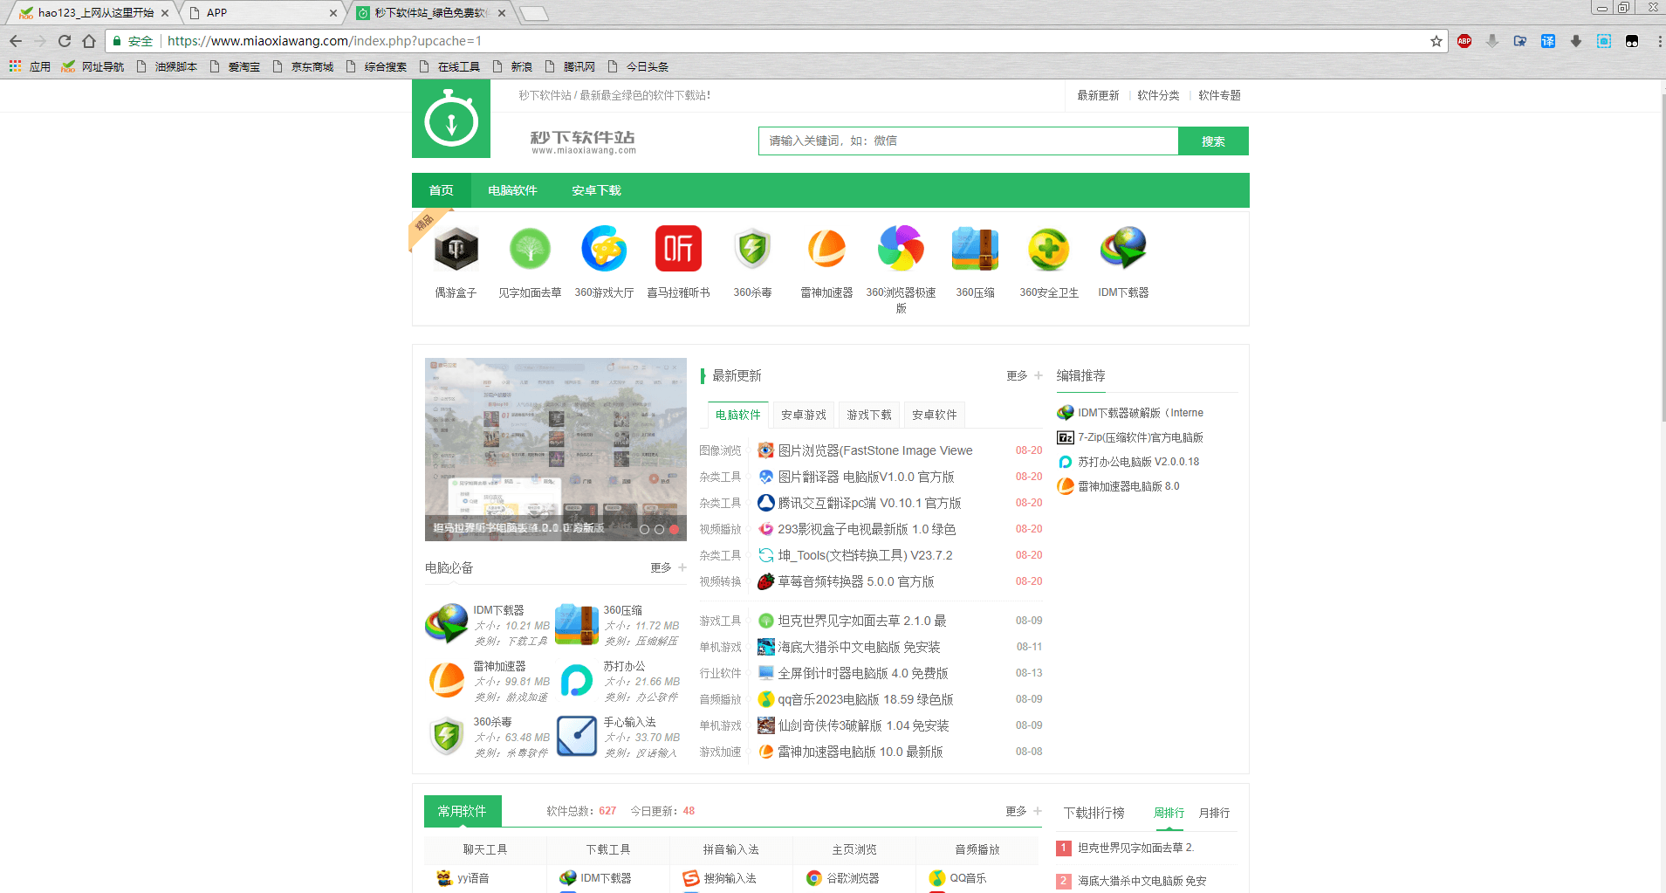Open 软件分类 link in top bar
This screenshot has height=893, width=1666.
(x=1158, y=95)
